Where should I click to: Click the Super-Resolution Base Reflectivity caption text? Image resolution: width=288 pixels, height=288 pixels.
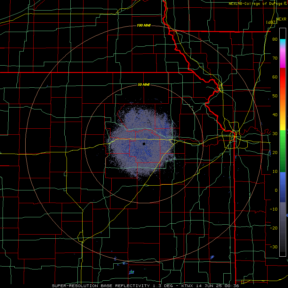101,286
